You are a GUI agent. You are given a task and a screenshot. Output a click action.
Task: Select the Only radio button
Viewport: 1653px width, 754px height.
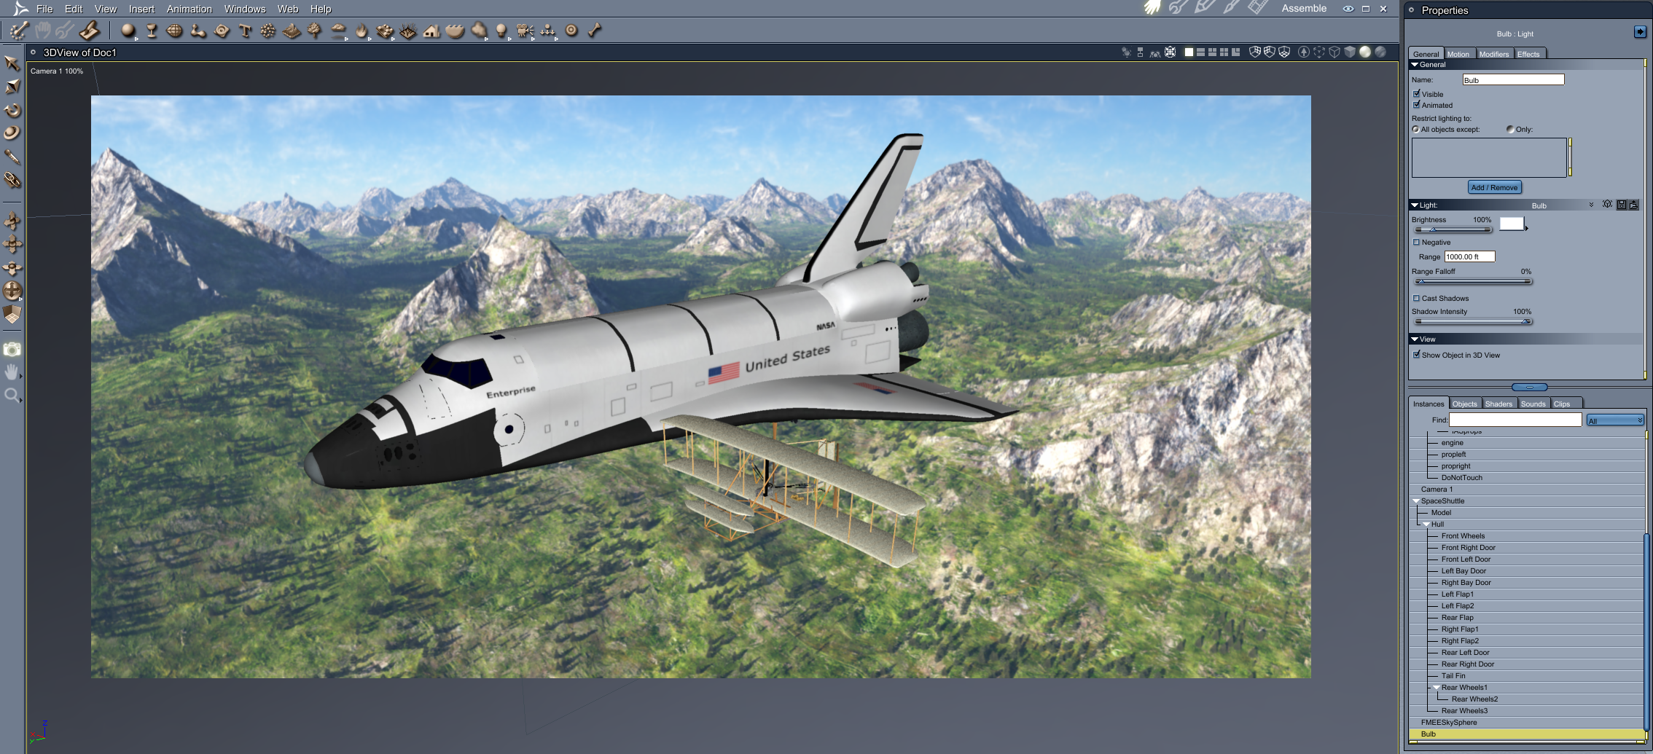coord(1510,130)
